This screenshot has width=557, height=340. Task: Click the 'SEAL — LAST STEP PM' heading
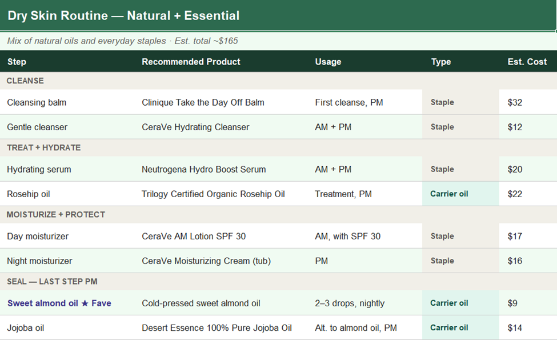[x=53, y=282]
